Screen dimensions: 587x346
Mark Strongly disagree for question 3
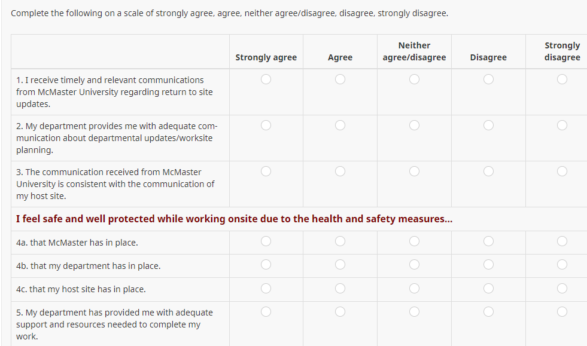562,171
